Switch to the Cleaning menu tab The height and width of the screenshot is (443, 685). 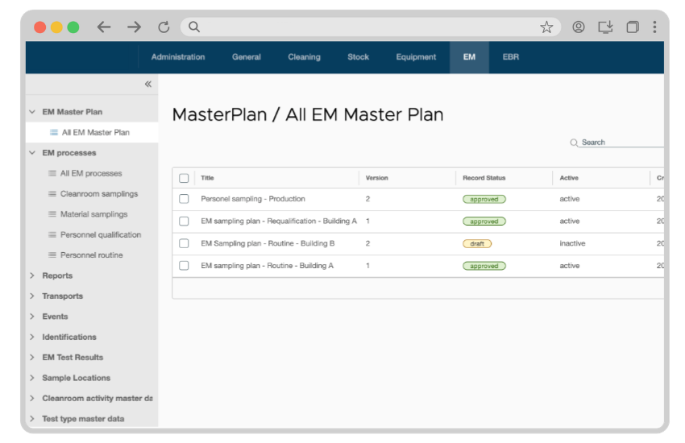tap(304, 57)
